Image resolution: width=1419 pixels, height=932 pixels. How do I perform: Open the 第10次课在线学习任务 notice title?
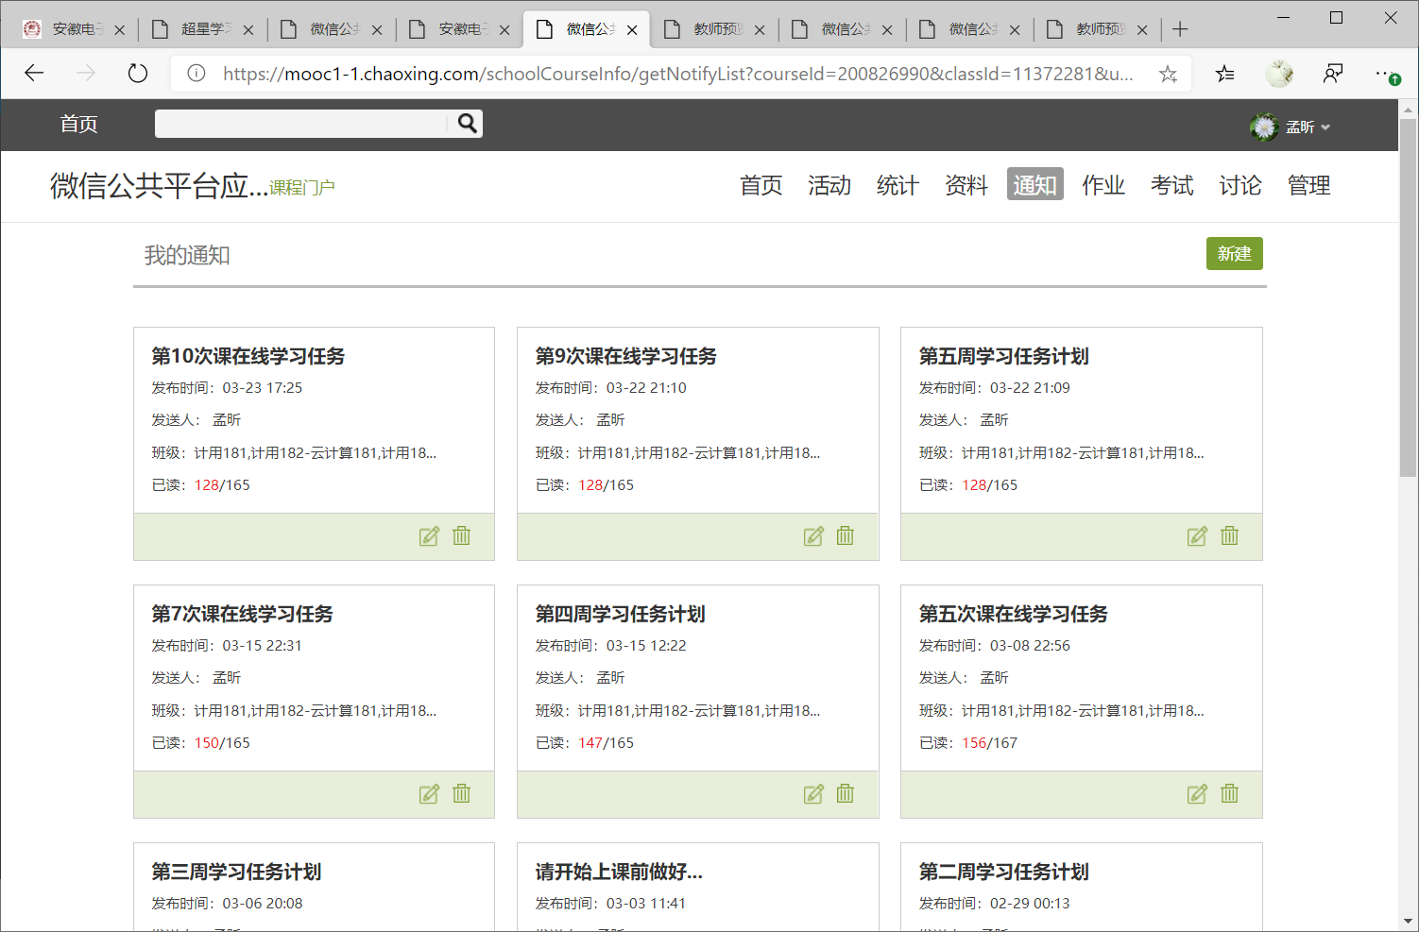click(248, 356)
